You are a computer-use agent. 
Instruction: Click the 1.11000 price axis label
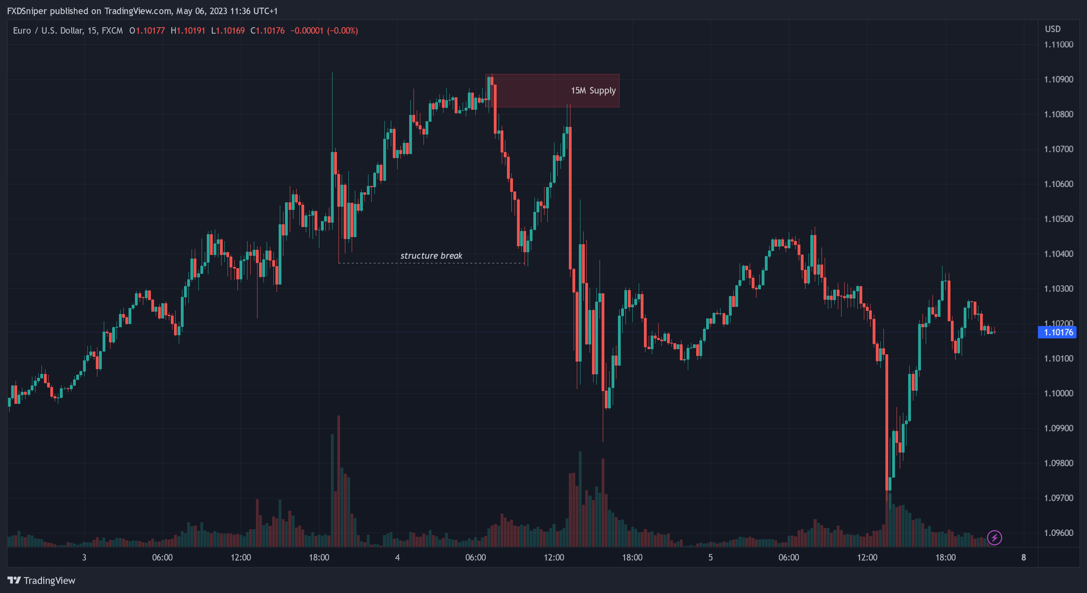(1058, 45)
